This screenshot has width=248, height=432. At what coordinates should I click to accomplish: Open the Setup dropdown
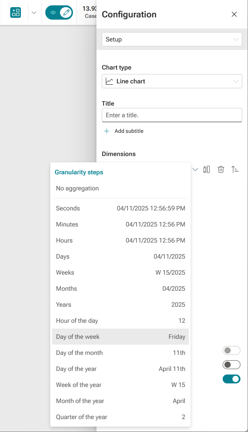click(172, 39)
